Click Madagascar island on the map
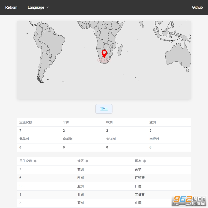Screen dimensions: 208x208 pos(120,50)
